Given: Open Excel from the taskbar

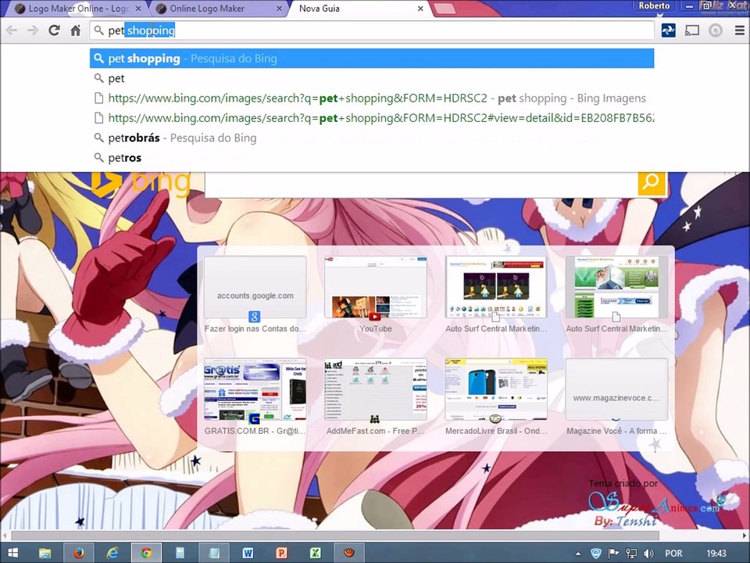Looking at the screenshot, I should click(315, 554).
